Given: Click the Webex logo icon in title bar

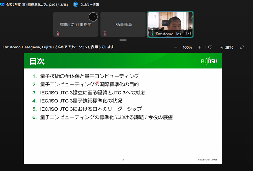Looking at the screenshot, I should (3, 4).
